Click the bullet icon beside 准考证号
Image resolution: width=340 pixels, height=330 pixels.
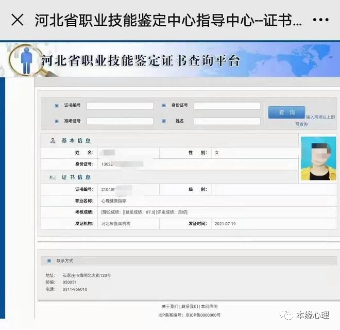(57, 121)
